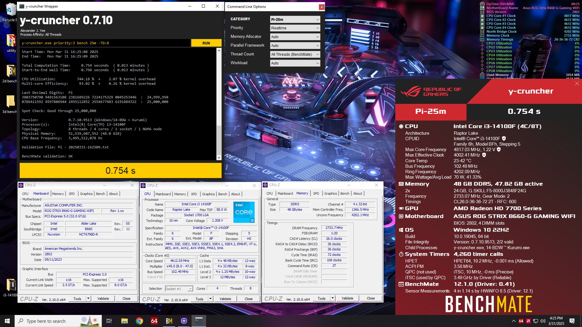
Task: Switch to BenchMate on the taskbar
Action: 169,321
